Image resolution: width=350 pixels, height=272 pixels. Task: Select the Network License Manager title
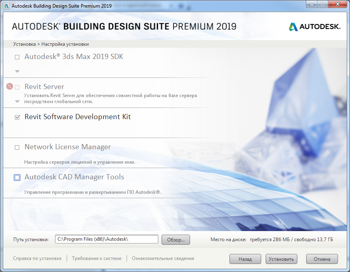[68, 147]
